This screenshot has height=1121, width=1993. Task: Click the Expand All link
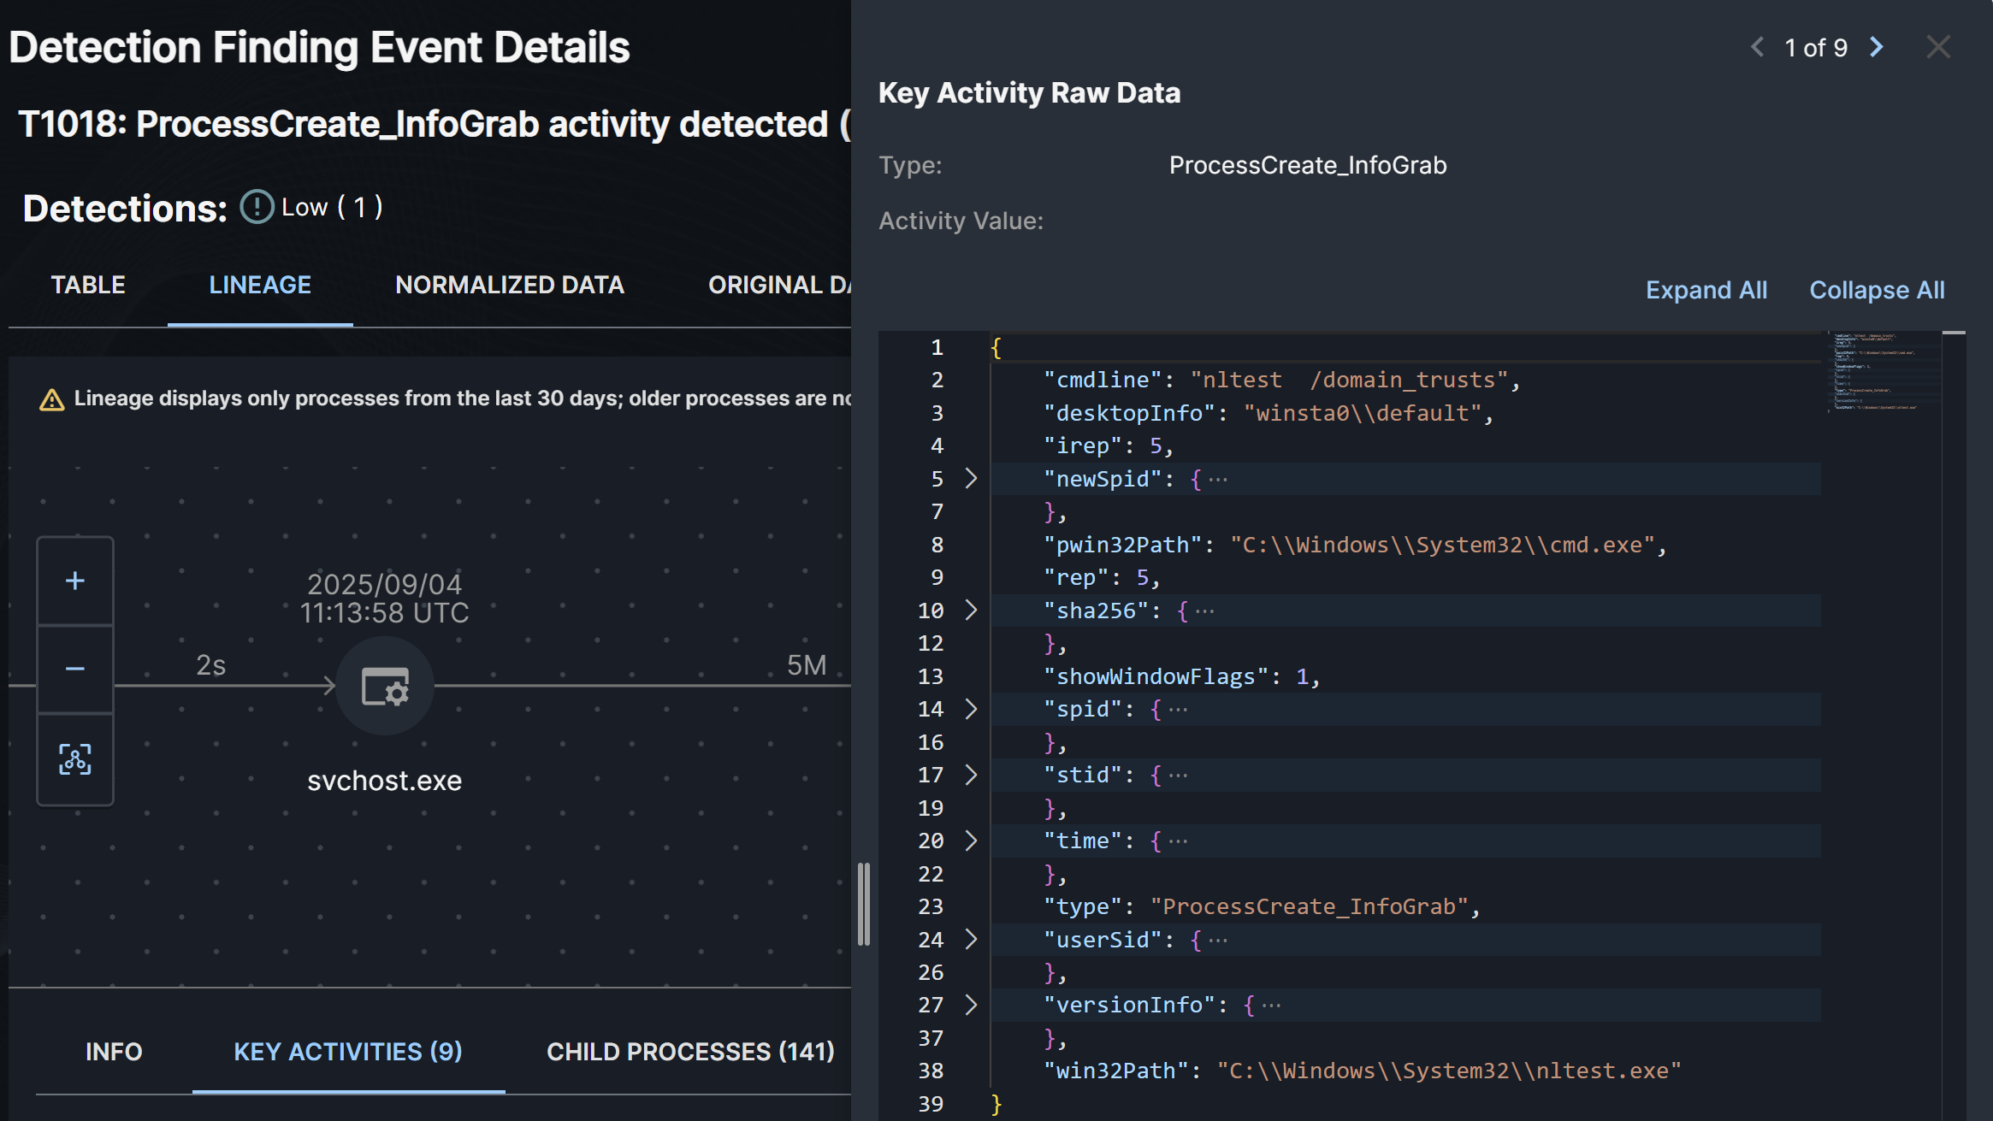coord(1706,290)
